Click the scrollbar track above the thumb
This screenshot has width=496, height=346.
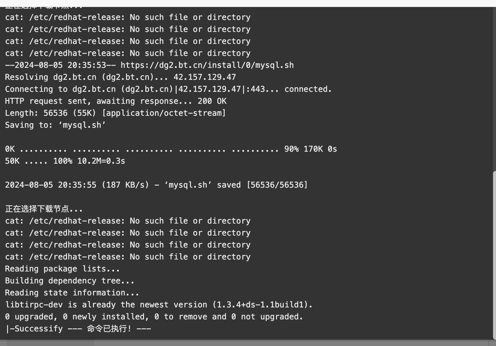(494, 89)
